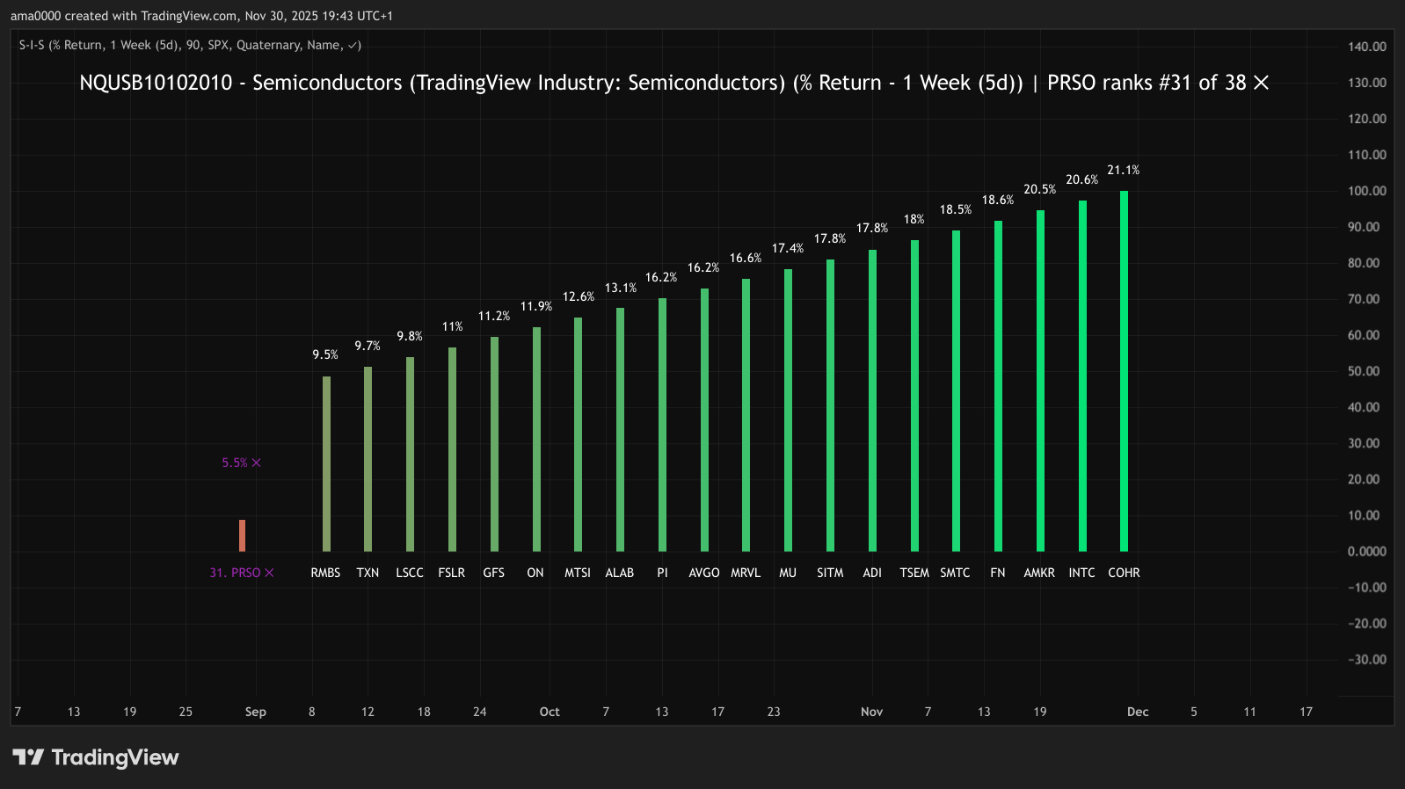1405x789 pixels.
Task: Click the SITM ticker label
Action: (x=830, y=573)
